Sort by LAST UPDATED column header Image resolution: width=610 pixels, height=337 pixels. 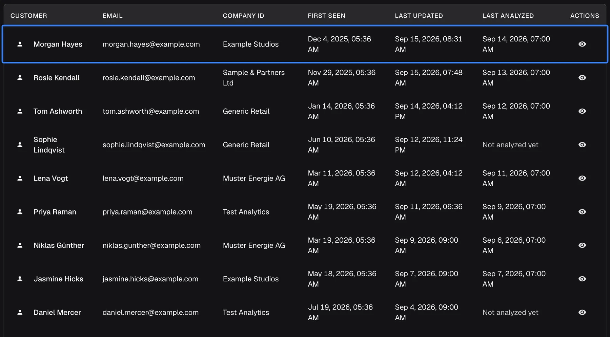point(419,16)
